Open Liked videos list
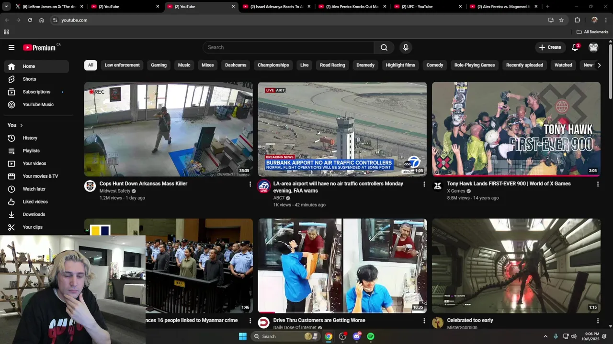 (36, 202)
